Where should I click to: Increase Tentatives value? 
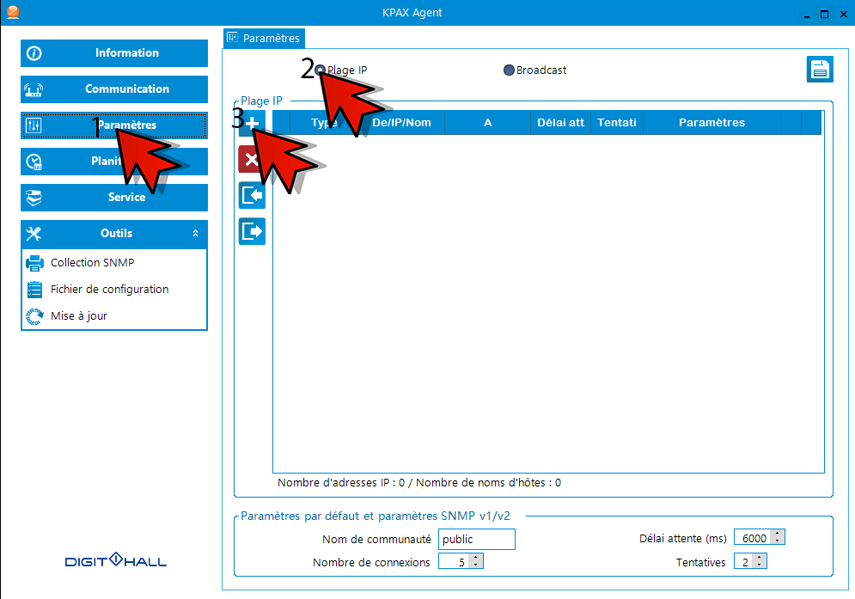click(x=760, y=558)
